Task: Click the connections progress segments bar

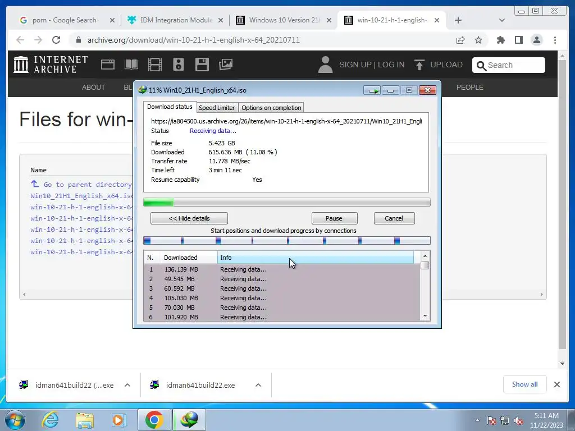Action: [x=287, y=240]
